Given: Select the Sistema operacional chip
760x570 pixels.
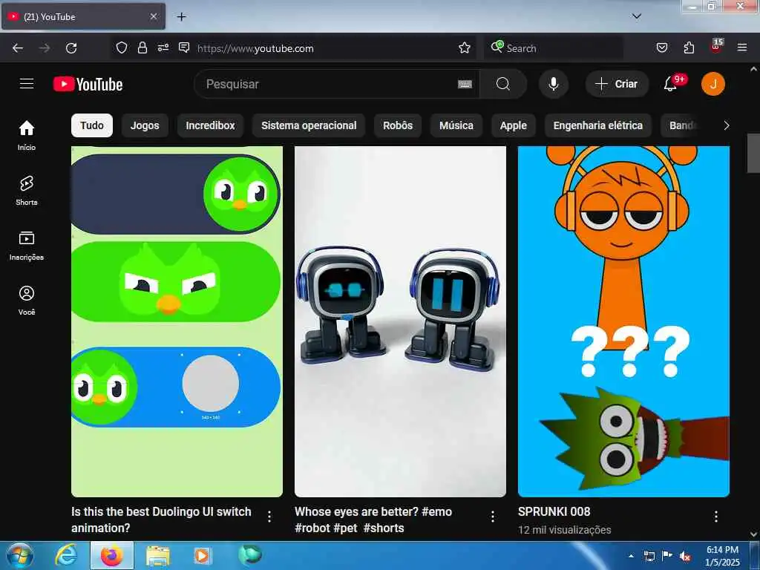Looking at the screenshot, I should tap(309, 125).
